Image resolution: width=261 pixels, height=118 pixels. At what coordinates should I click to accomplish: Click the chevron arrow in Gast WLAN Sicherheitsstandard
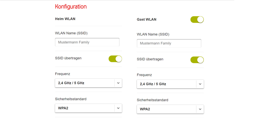coord(200,109)
